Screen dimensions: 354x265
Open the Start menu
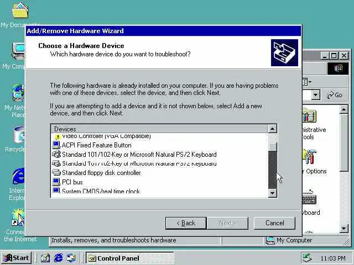pos(16,258)
